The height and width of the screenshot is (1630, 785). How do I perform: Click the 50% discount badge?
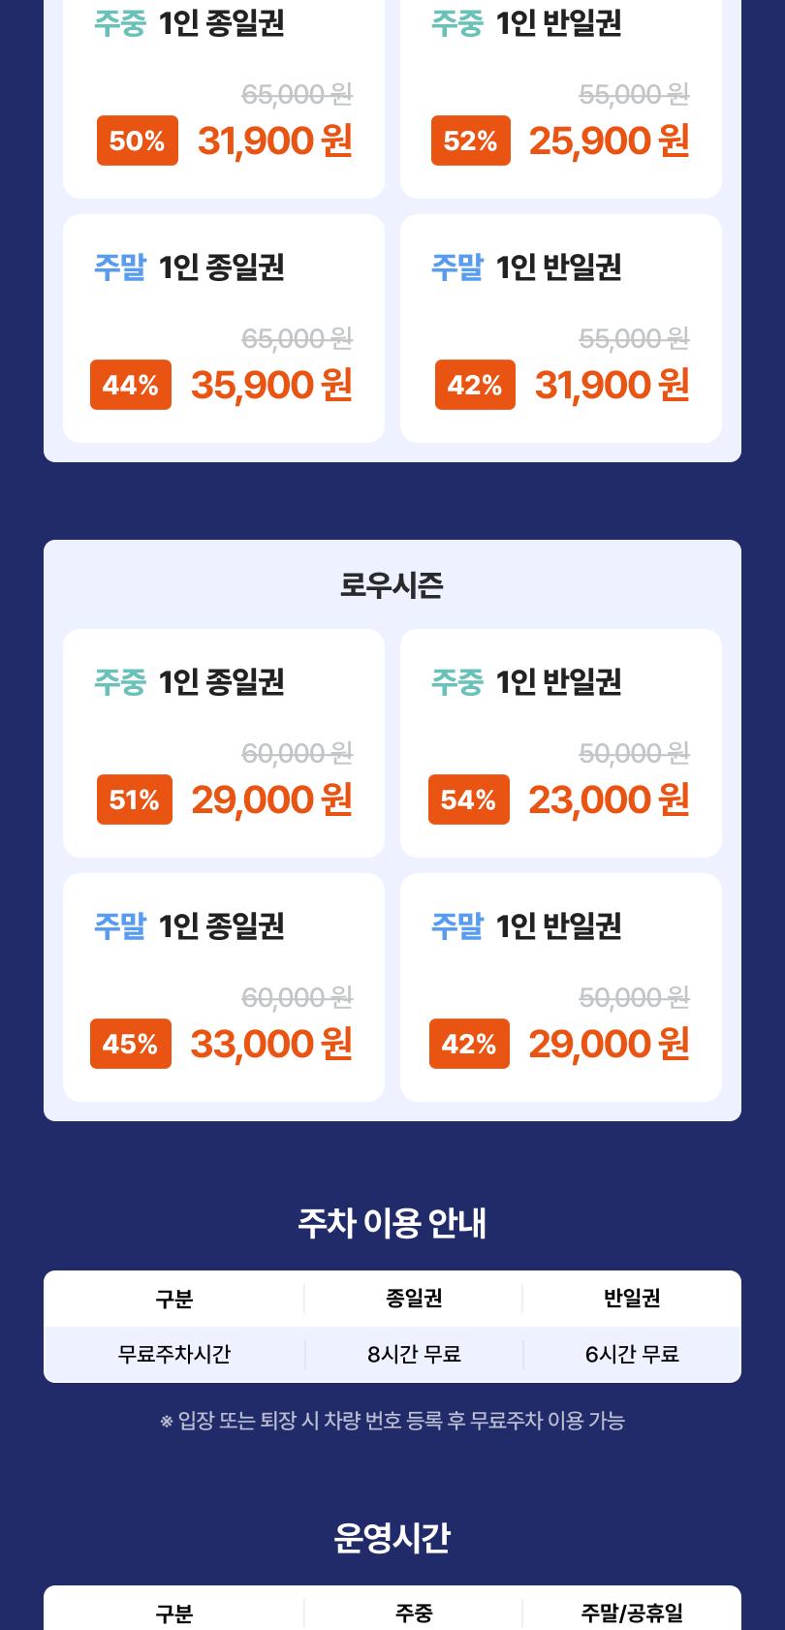coord(138,141)
